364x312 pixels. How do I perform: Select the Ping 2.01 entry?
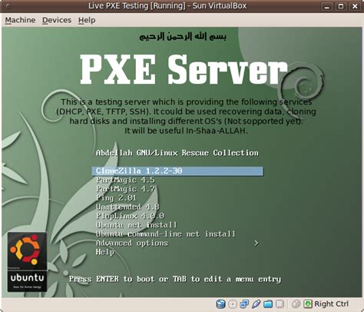[116, 198]
